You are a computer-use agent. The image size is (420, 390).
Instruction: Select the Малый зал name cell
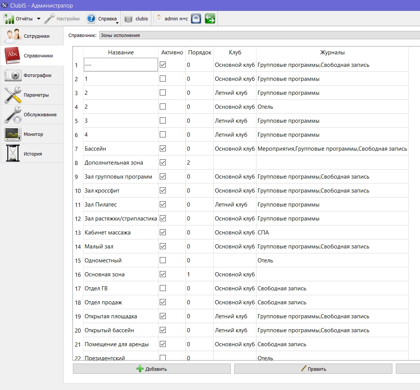coord(121,247)
